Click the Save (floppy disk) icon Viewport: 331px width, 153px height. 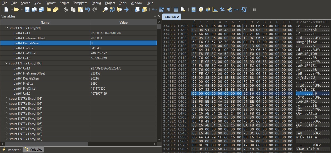click(27, 10)
